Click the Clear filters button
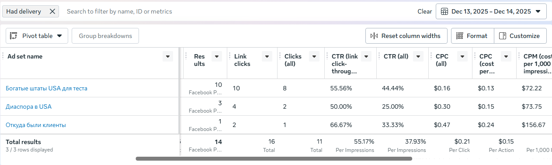The image size is (552, 165). [x=425, y=11]
